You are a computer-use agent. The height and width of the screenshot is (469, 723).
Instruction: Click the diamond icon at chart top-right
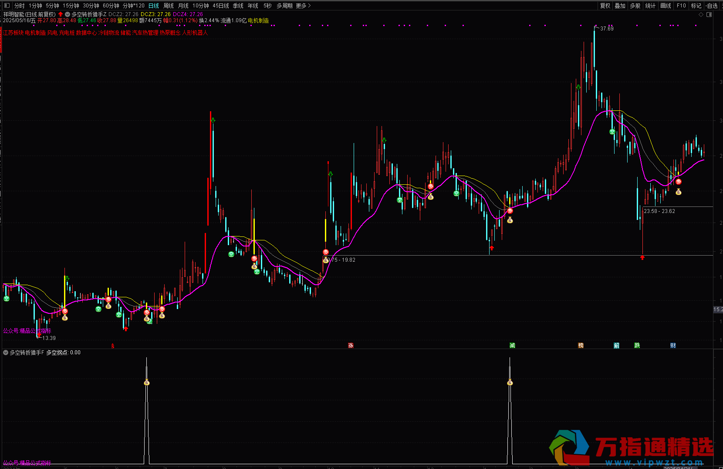701,14
